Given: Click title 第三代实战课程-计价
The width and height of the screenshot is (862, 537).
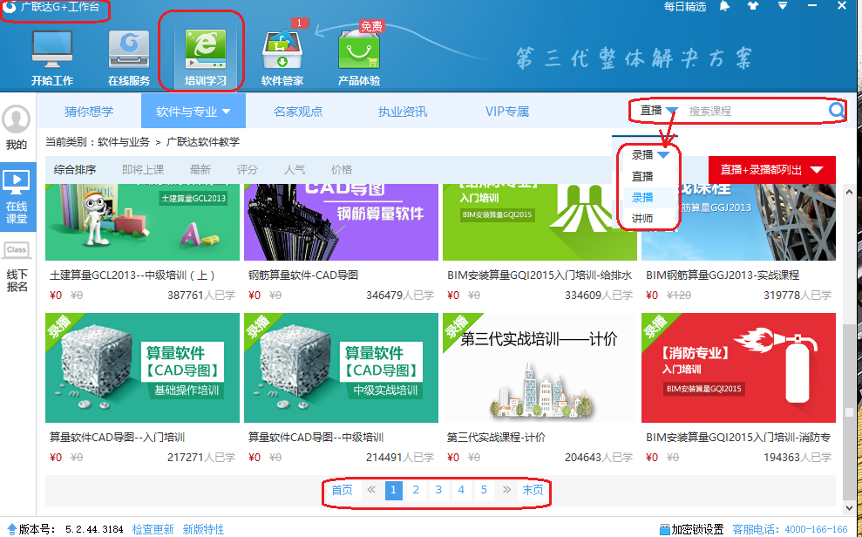Looking at the screenshot, I should coord(496,438).
